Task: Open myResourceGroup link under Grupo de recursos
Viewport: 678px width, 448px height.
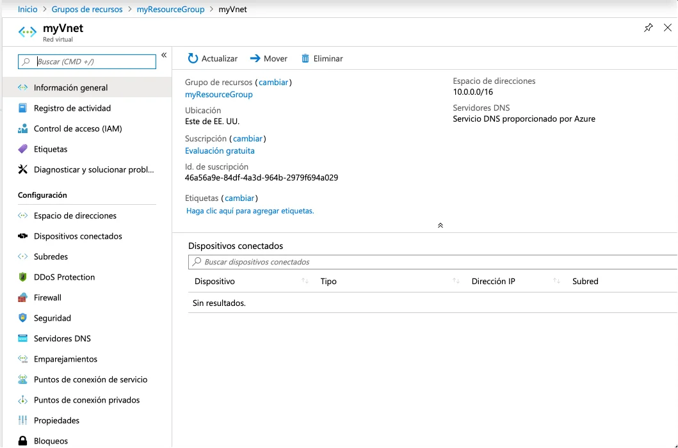Action: pyautogui.click(x=219, y=94)
